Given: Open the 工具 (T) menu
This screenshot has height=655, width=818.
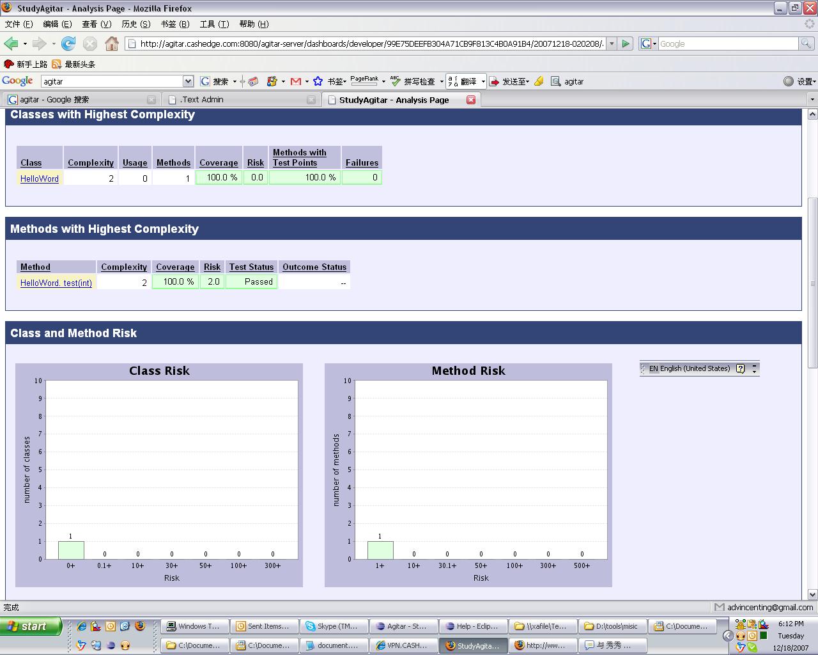Looking at the screenshot, I should click(214, 24).
